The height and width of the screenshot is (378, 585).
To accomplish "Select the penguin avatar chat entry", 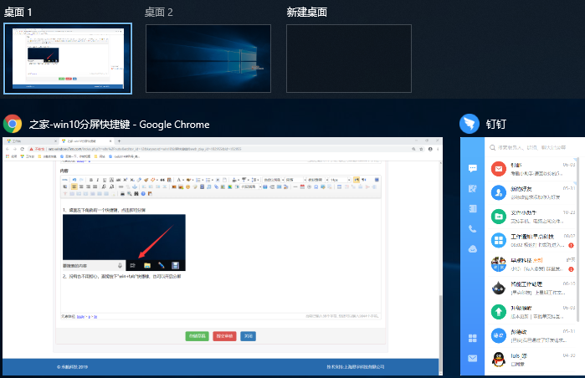I will point(498,359).
